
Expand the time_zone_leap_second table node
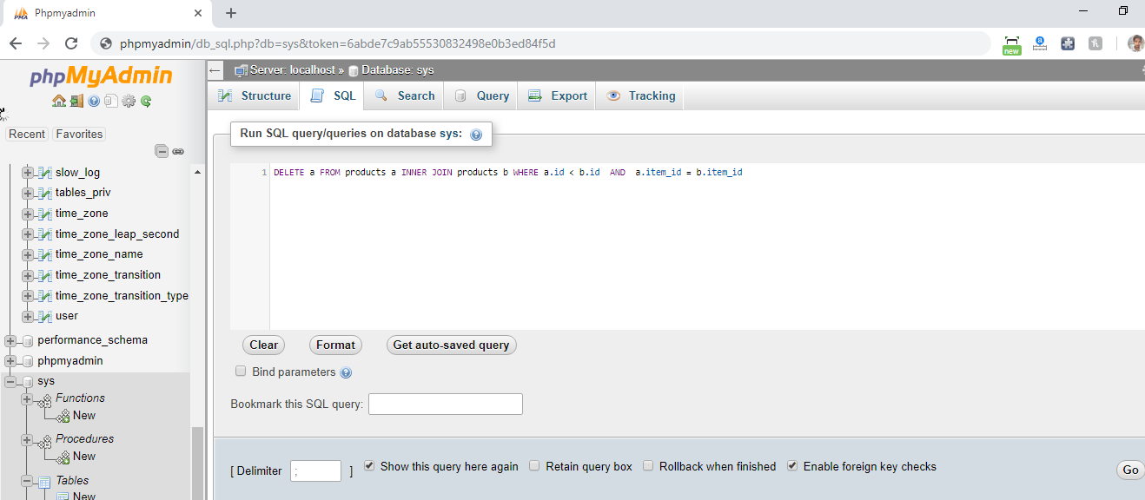(x=27, y=234)
